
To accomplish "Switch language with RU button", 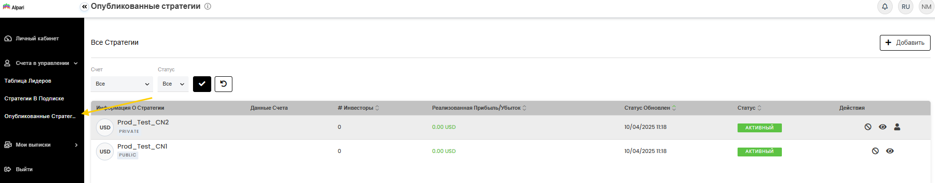I will [906, 7].
